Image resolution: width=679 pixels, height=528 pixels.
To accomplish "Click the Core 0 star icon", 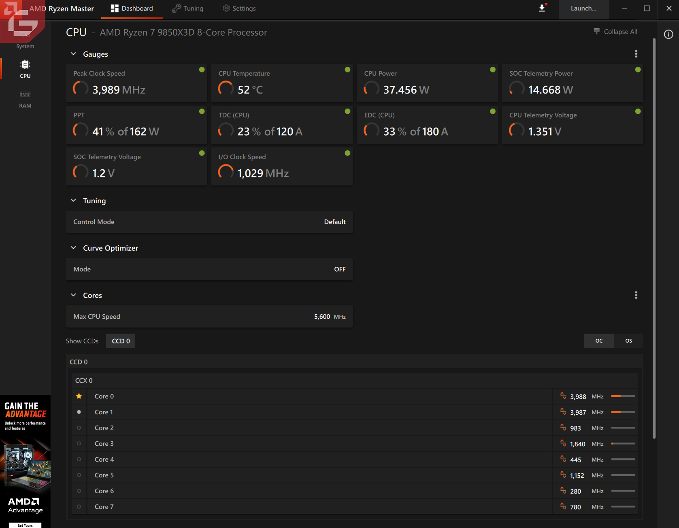I will [79, 396].
